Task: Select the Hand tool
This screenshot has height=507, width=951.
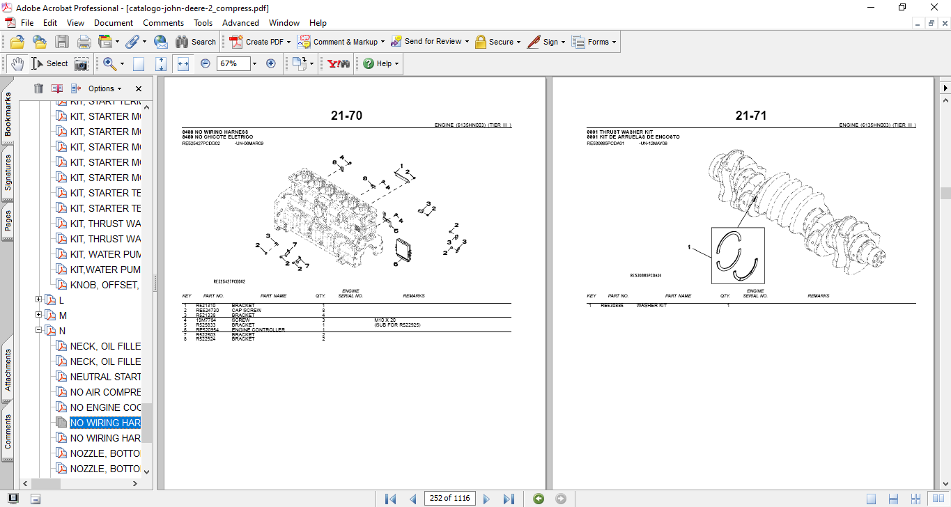Action: 15,63
